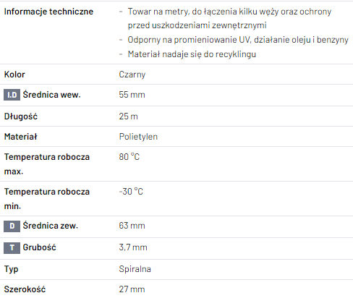Click the I.D inner diameter icon
Viewport: 353px width, 306px height.
(12, 95)
